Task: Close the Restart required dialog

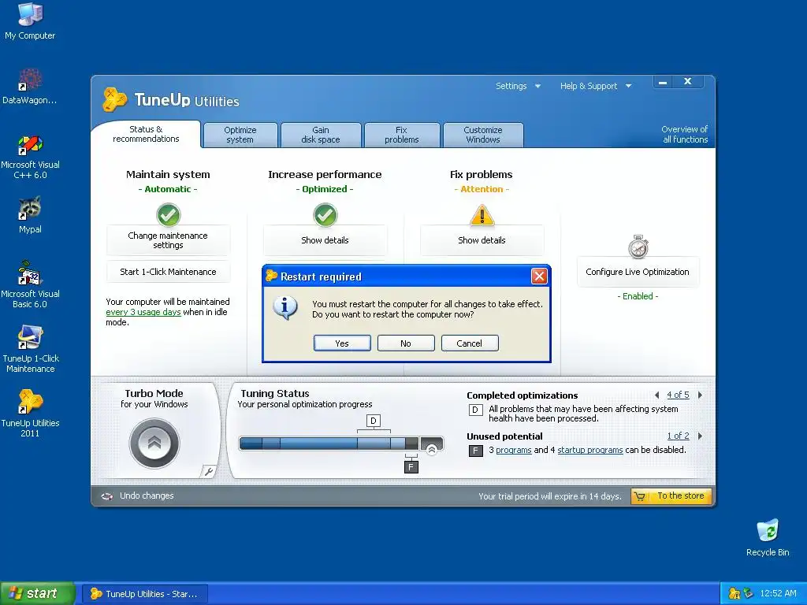Action: pos(539,277)
